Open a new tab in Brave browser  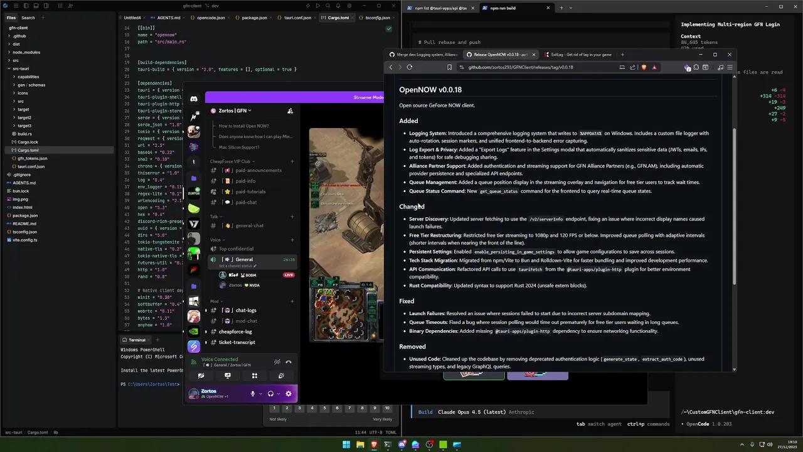pyautogui.click(x=622, y=55)
